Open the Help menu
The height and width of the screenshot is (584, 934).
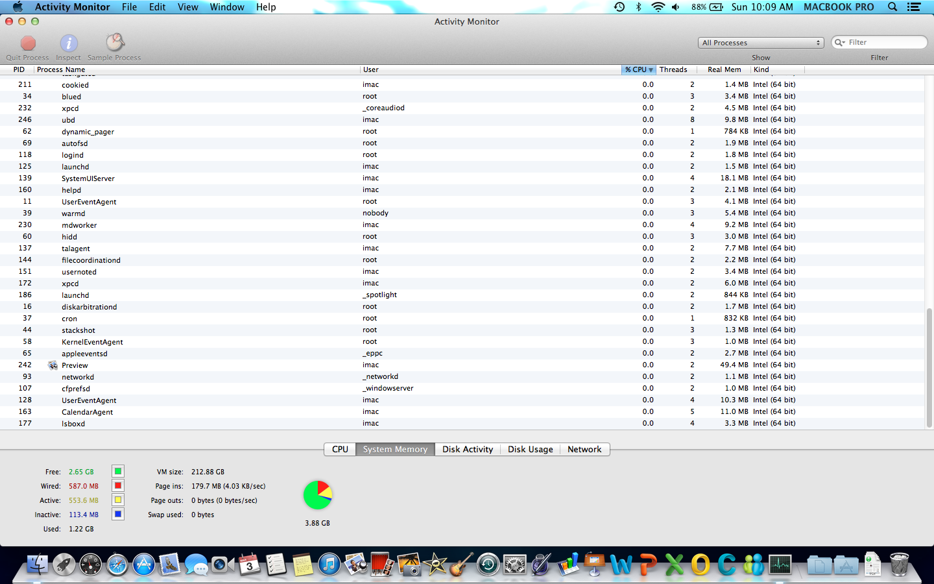[x=266, y=6]
